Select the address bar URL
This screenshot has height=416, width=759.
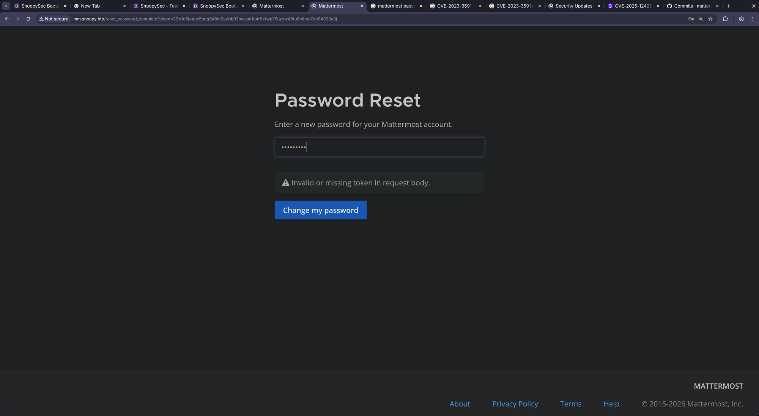tap(205, 19)
